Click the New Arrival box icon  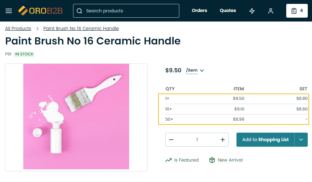(x=212, y=160)
